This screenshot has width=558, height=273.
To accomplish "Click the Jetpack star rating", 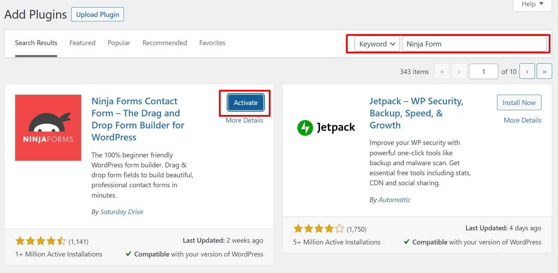I will [319, 229].
